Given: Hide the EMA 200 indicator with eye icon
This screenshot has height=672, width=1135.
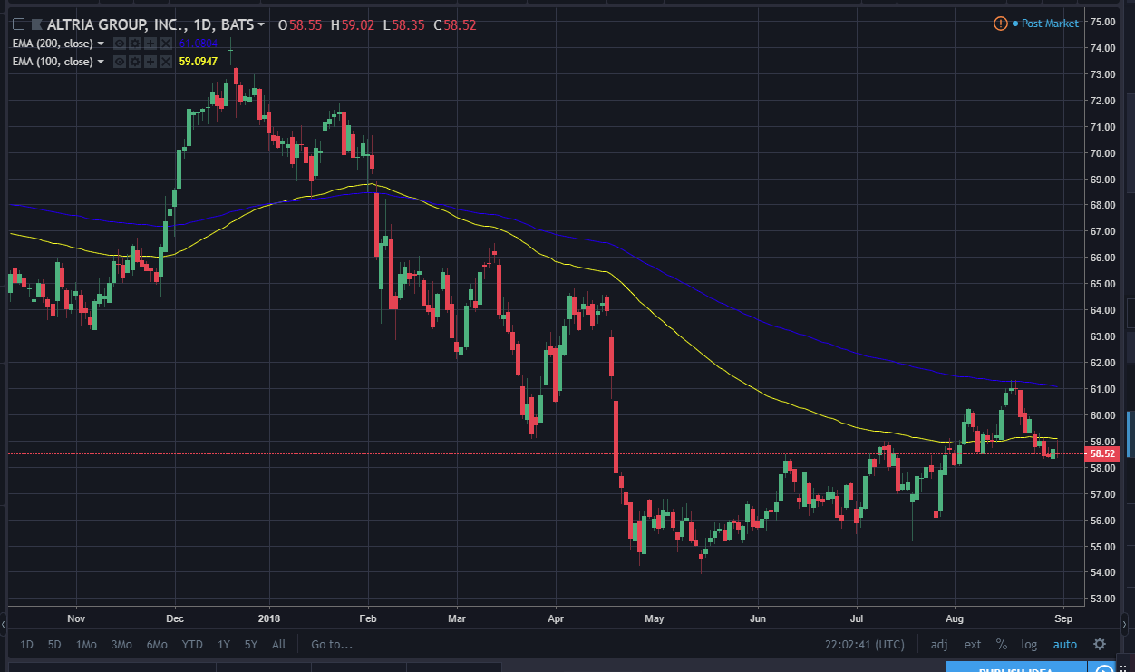Looking at the screenshot, I should [120, 44].
